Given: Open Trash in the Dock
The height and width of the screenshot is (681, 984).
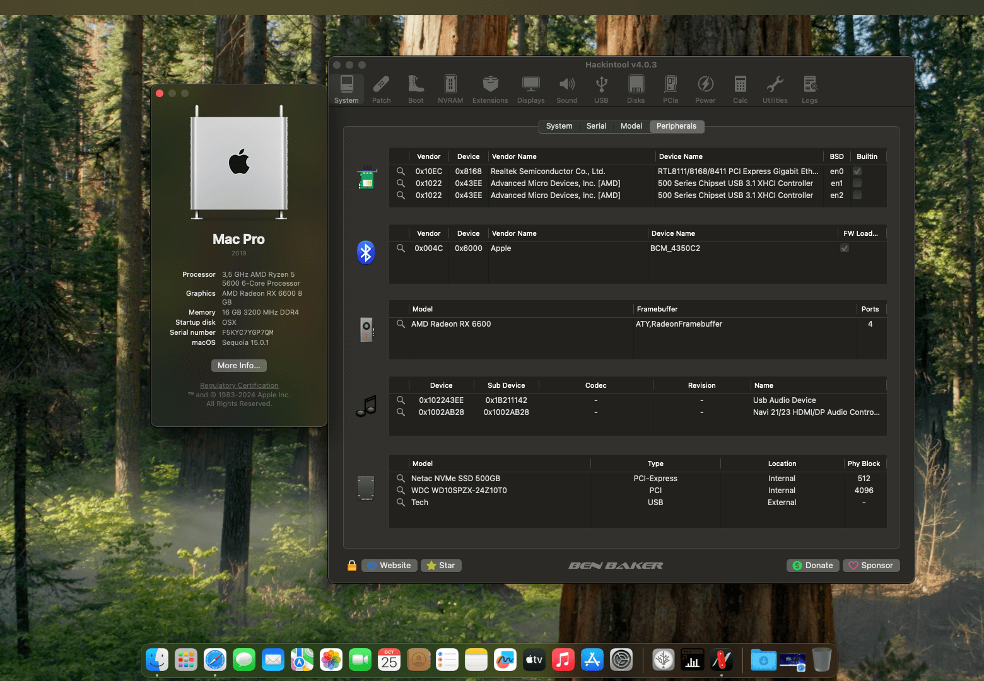Looking at the screenshot, I should tap(821, 660).
